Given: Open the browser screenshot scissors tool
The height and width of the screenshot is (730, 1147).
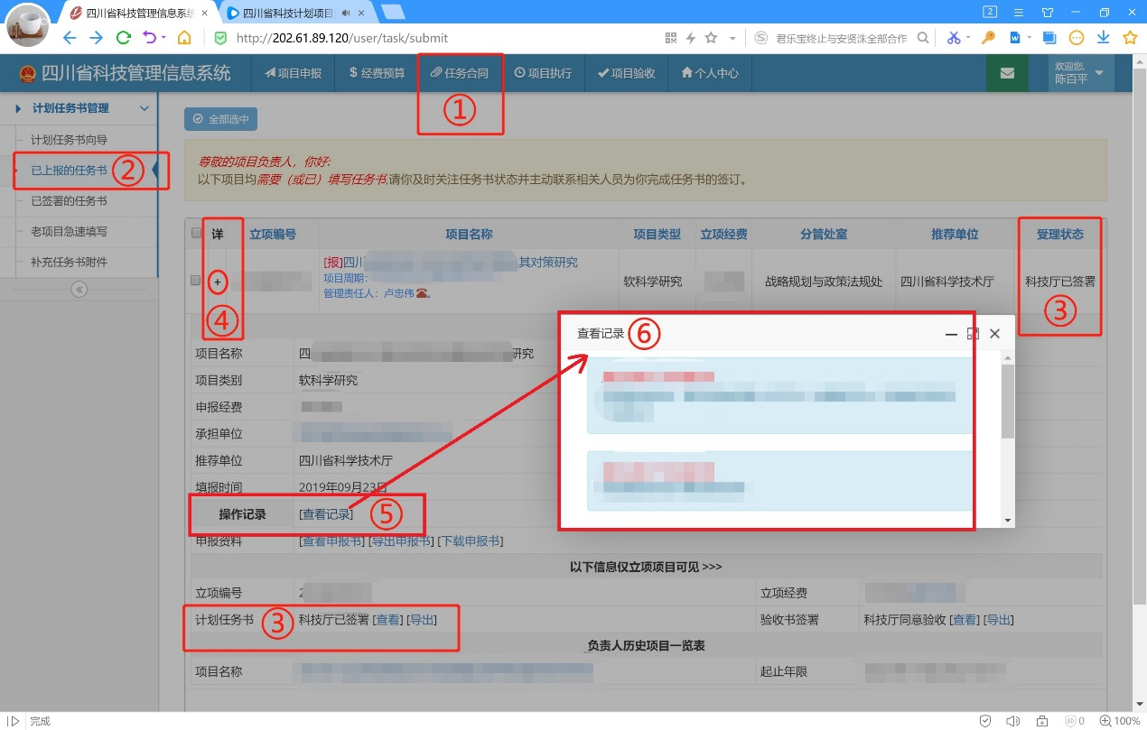Looking at the screenshot, I should click(955, 39).
